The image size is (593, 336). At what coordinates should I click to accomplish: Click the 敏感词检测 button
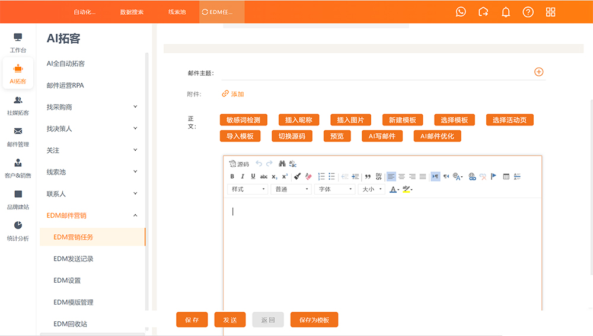(244, 120)
